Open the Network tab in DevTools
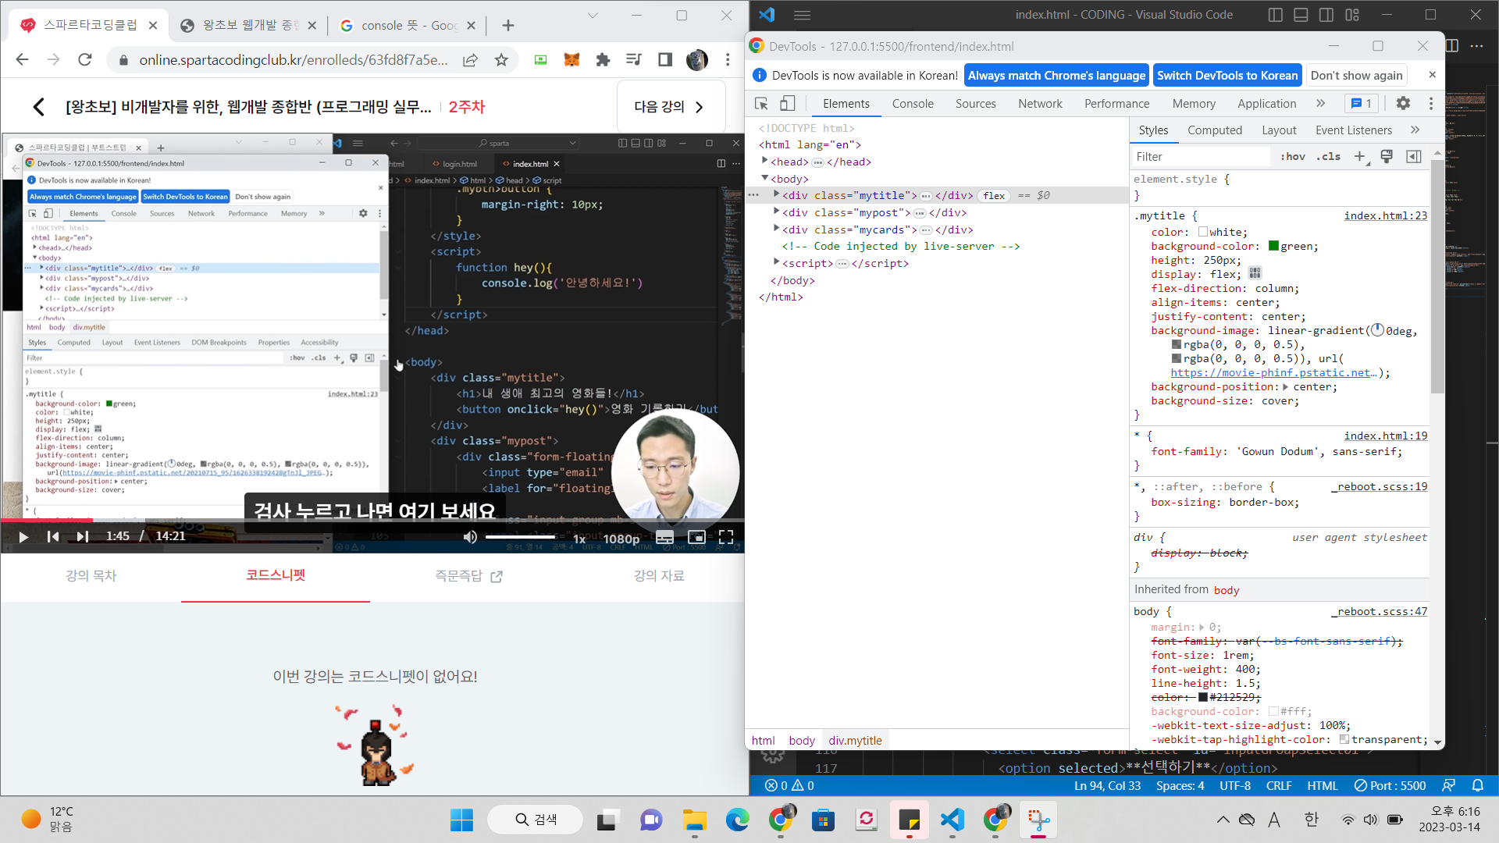 coord(1040,104)
